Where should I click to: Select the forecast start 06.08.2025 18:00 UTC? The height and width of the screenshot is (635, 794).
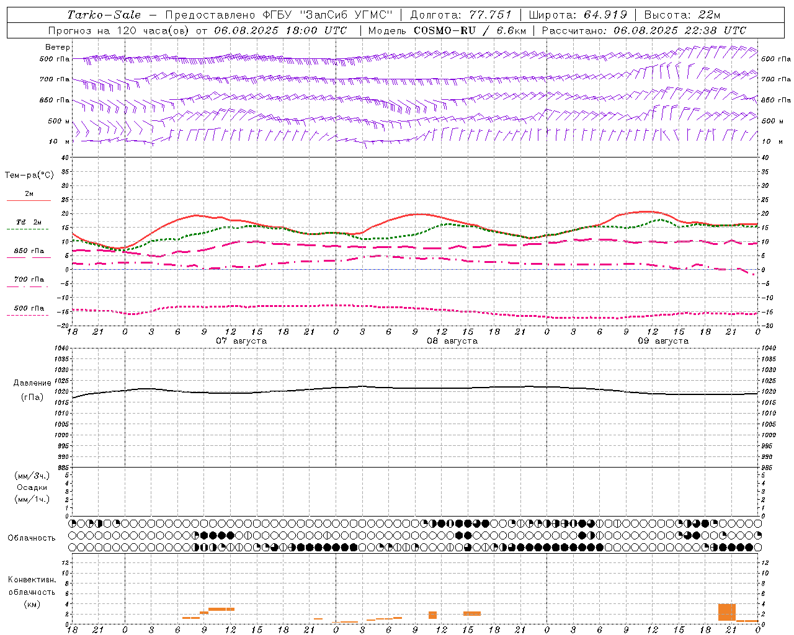[x=280, y=30]
